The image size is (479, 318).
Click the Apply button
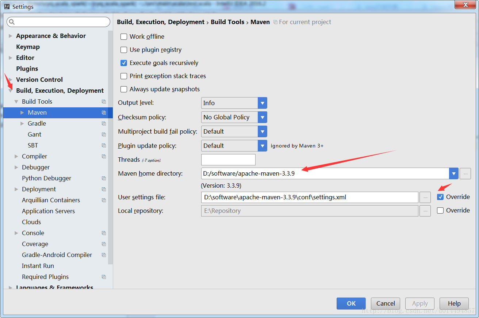point(420,303)
